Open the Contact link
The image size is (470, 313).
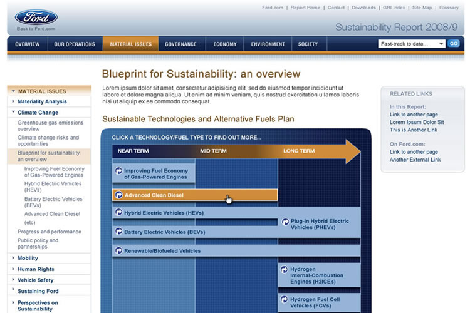[336, 8]
